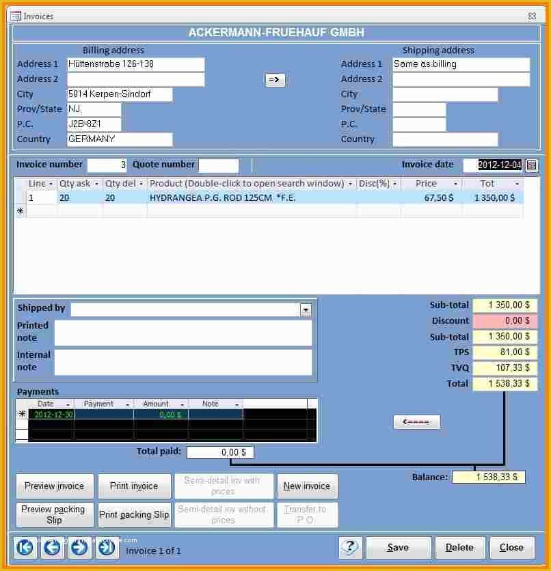Image resolution: width=551 pixels, height=571 pixels.
Task: Click the pink Discount amount field
Action: coord(505,321)
